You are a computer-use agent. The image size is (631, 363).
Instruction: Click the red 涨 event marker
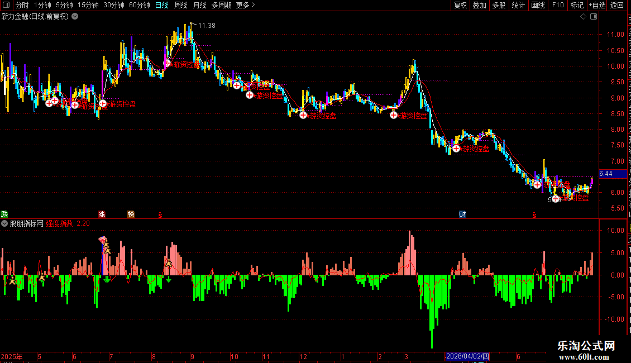pyautogui.click(x=102, y=214)
